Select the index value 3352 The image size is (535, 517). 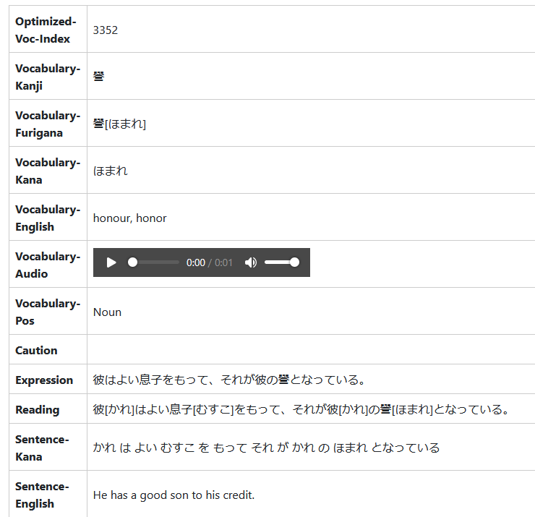coord(106,30)
